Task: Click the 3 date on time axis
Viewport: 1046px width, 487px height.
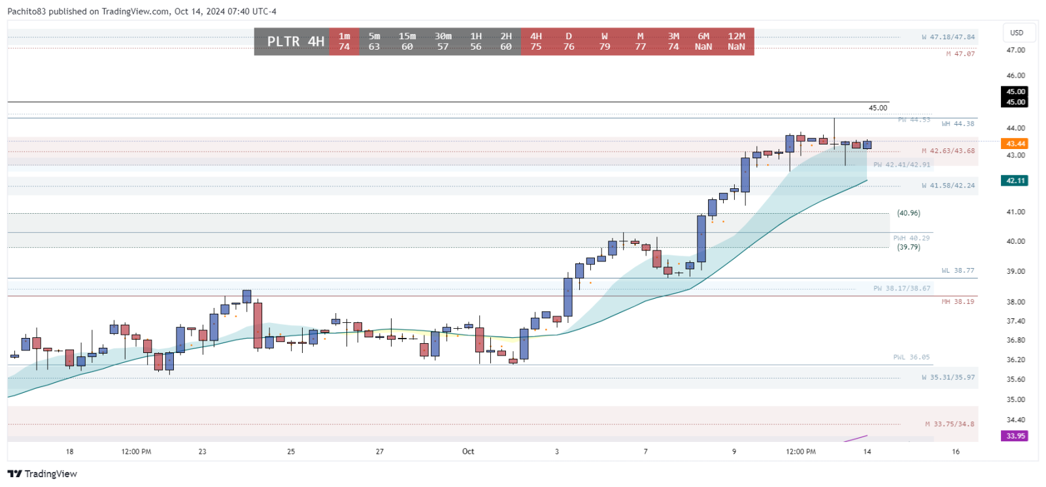Action: point(557,452)
